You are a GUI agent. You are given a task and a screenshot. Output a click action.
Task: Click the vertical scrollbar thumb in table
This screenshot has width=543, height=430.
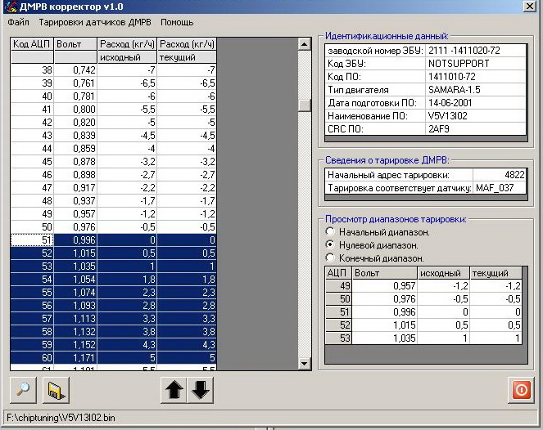(x=304, y=105)
